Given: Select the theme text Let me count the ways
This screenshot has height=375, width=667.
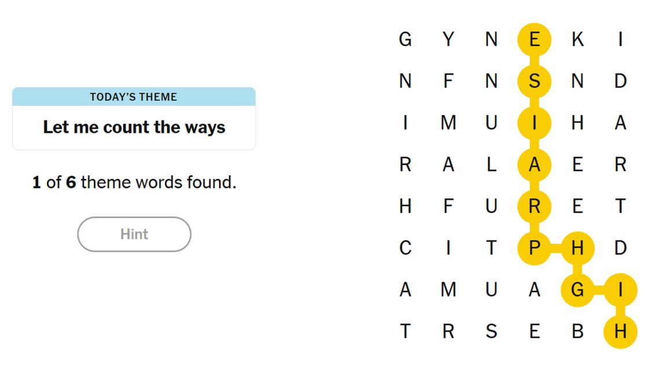Looking at the screenshot, I should (x=134, y=128).
